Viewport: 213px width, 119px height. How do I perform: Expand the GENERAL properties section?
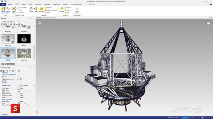coord(1,73)
